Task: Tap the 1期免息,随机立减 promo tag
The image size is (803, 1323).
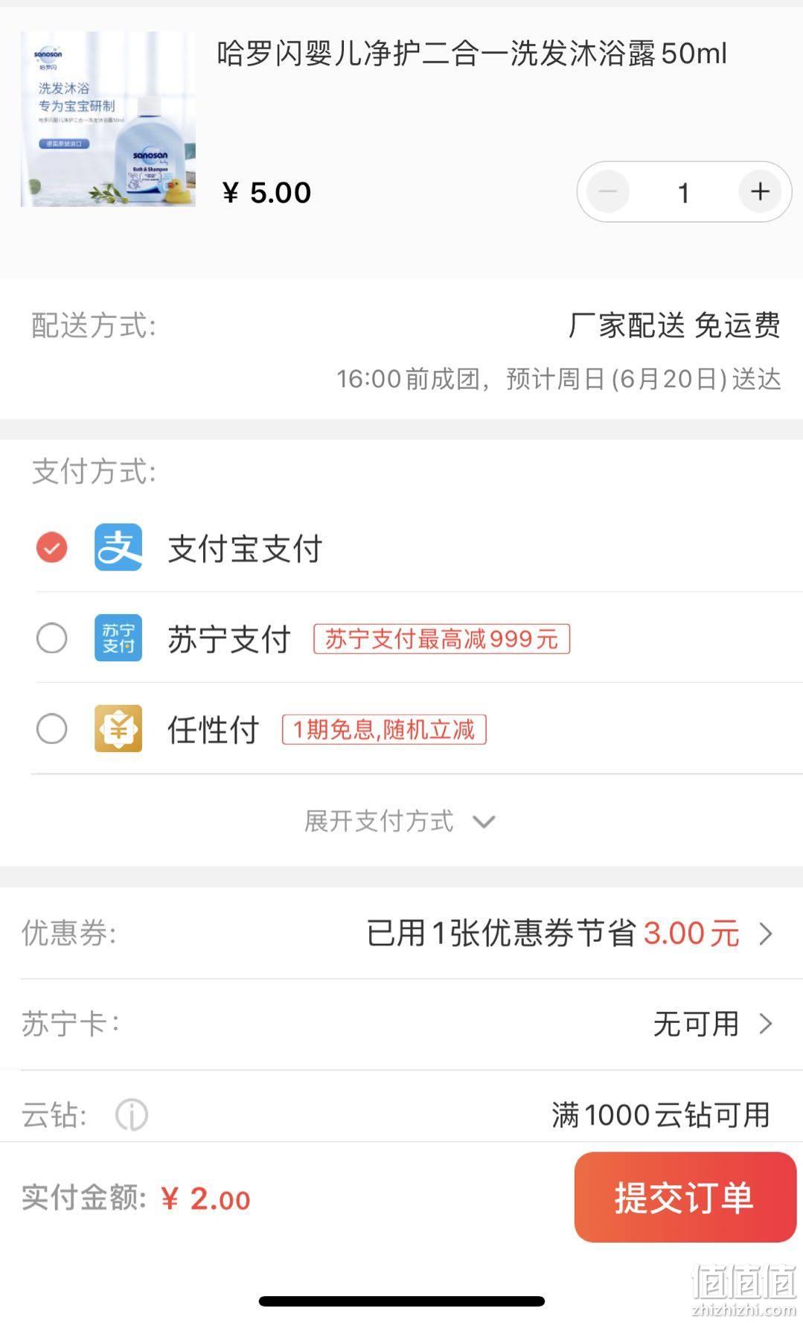Action: [x=384, y=730]
